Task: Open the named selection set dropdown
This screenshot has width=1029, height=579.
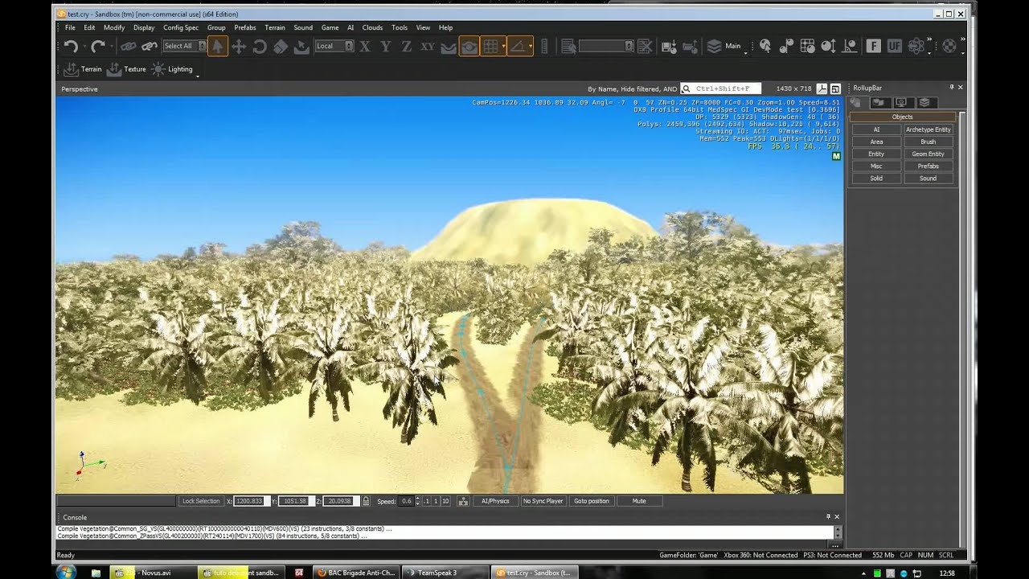Action: click(606, 46)
